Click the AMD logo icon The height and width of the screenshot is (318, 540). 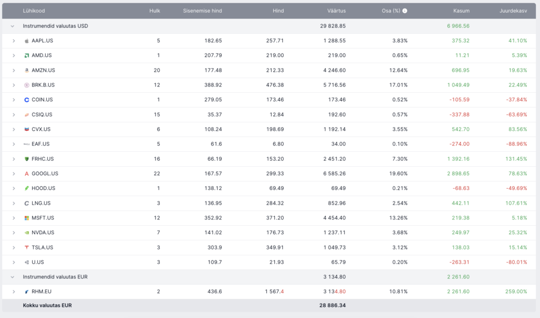pyautogui.click(x=26, y=55)
